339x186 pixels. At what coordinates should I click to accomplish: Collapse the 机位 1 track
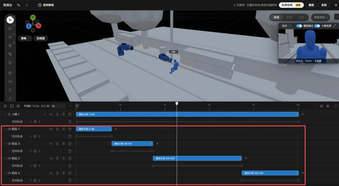(x=5, y=129)
